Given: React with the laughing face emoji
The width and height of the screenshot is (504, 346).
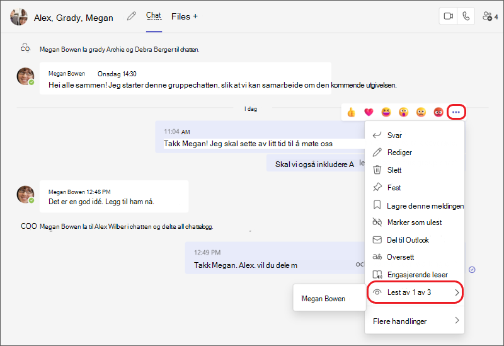Looking at the screenshot, I should pyautogui.click(x=386, y=112).
